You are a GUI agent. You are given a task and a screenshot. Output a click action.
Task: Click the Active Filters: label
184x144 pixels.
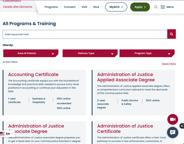pos(10,62)
